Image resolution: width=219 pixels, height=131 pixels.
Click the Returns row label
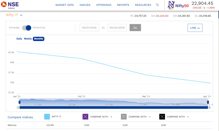point(12,125)
